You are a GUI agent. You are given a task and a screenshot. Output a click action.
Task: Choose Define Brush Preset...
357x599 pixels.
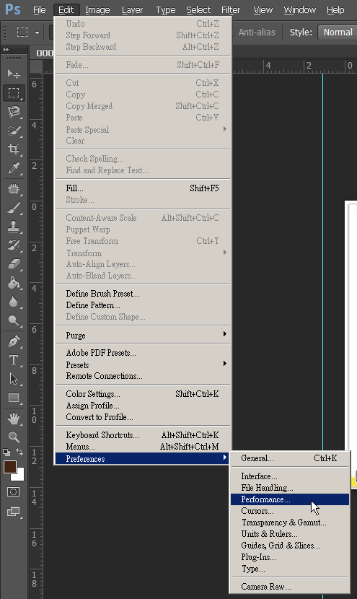[x=144, y=294]
